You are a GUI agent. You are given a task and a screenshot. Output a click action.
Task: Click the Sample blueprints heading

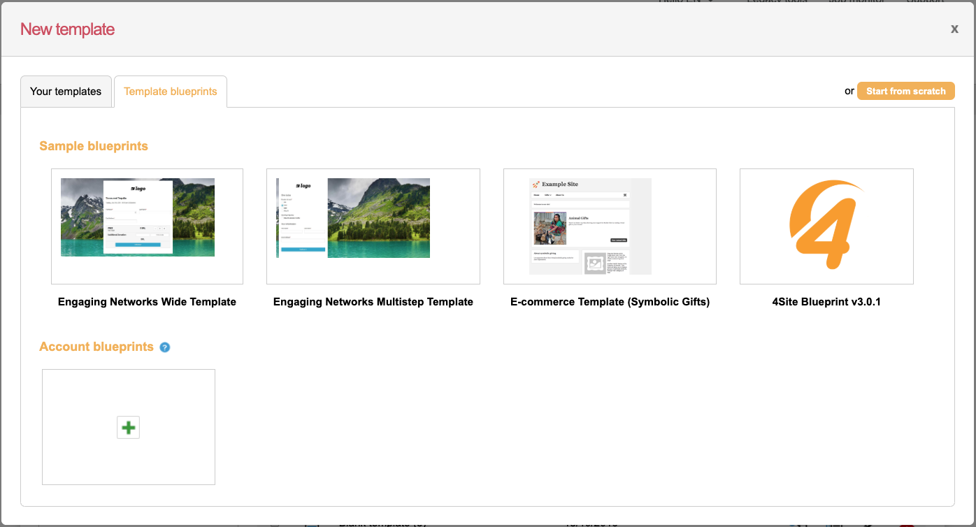click(x=94, y=146)
